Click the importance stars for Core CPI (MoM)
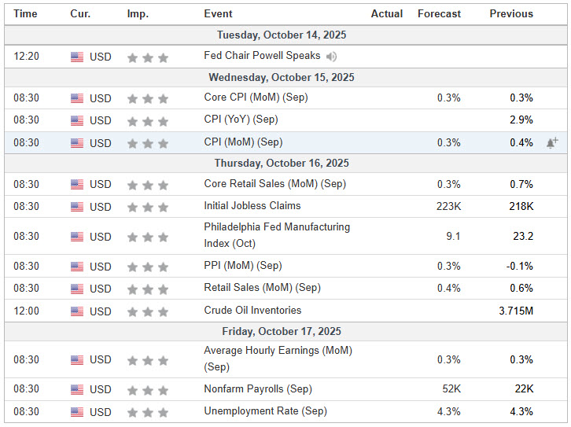Viewport: 571px width, 427px height. coord(148,99)
